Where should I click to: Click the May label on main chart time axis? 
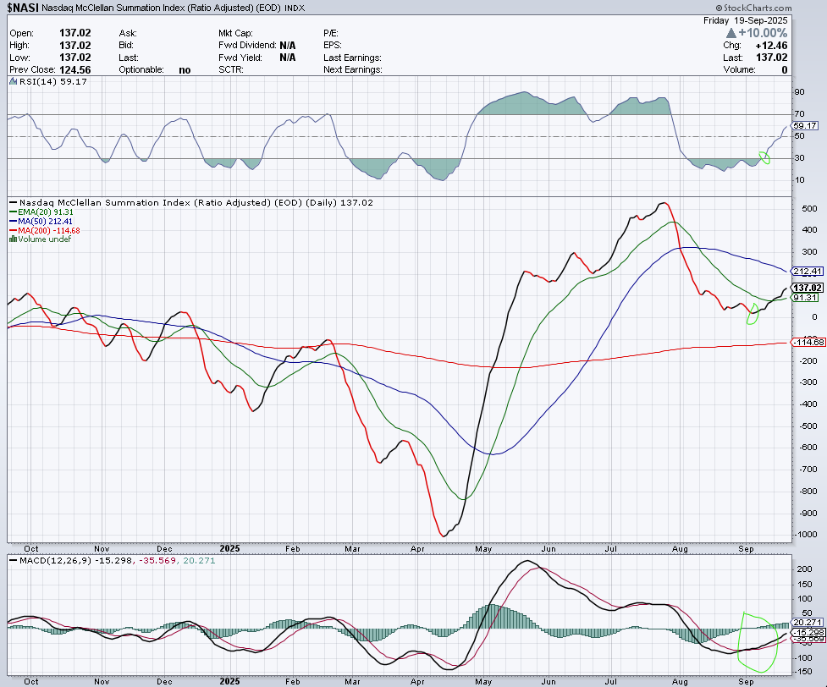tap(483, 549)
